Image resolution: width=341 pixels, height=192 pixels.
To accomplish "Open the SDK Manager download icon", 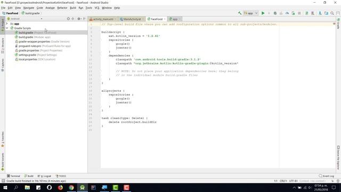I will tap(320, 13).
